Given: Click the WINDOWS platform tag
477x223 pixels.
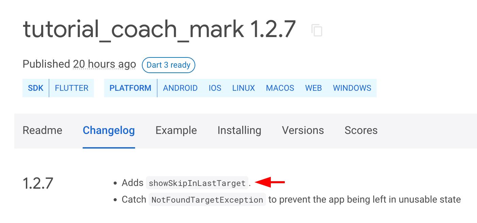Looking at the screenshot, I should [352, 88].
